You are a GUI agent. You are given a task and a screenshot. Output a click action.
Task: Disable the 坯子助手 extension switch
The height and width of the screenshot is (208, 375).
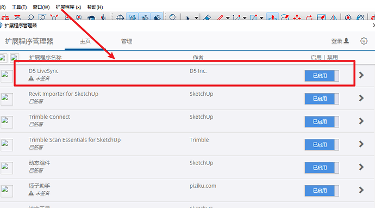(322, 191)
